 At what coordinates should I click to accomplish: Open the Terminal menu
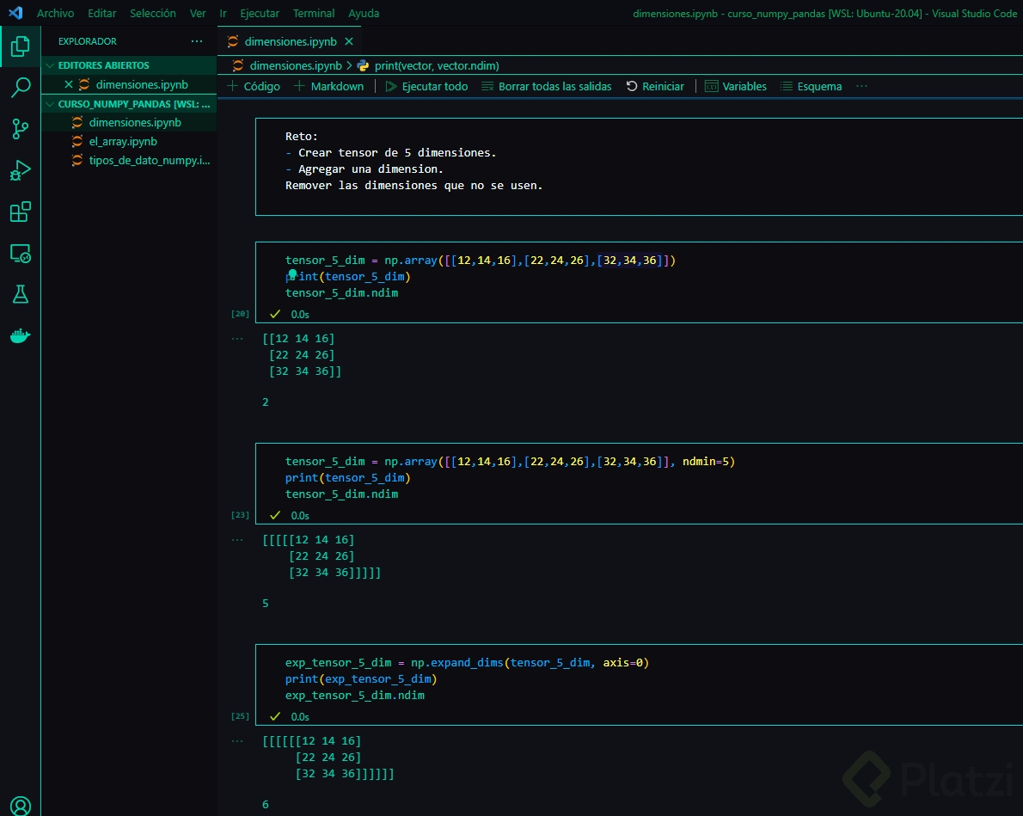pyautogui.click(x=314, y=13)
